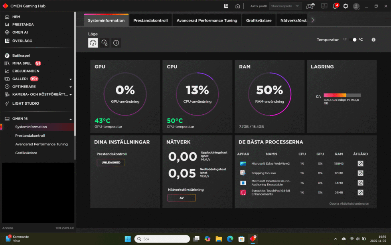The width and height of the screenshot is (391, 245).
Task: Open settings gear in title bar
Action: 346,6
